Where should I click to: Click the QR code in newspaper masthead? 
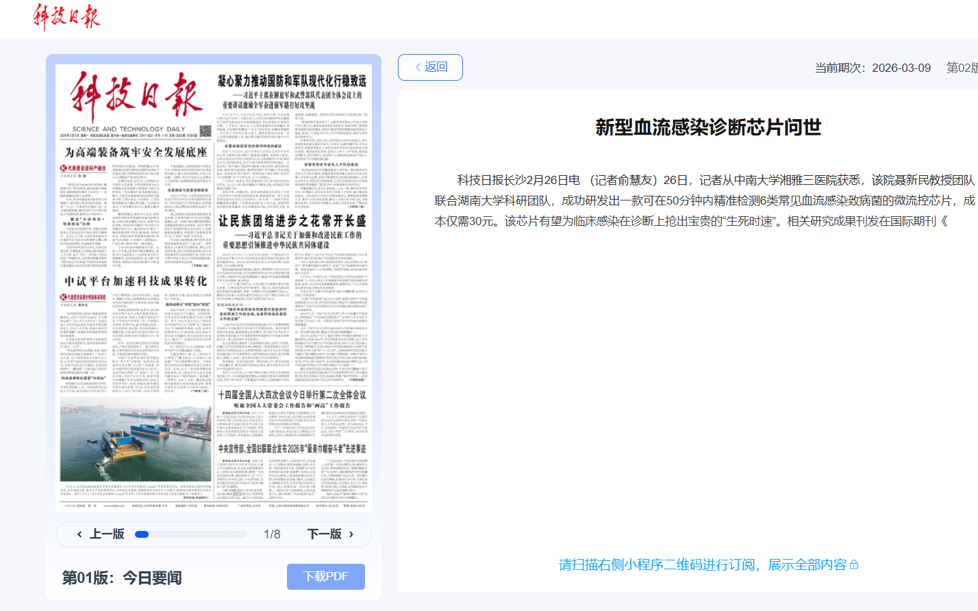click(205, 130)
